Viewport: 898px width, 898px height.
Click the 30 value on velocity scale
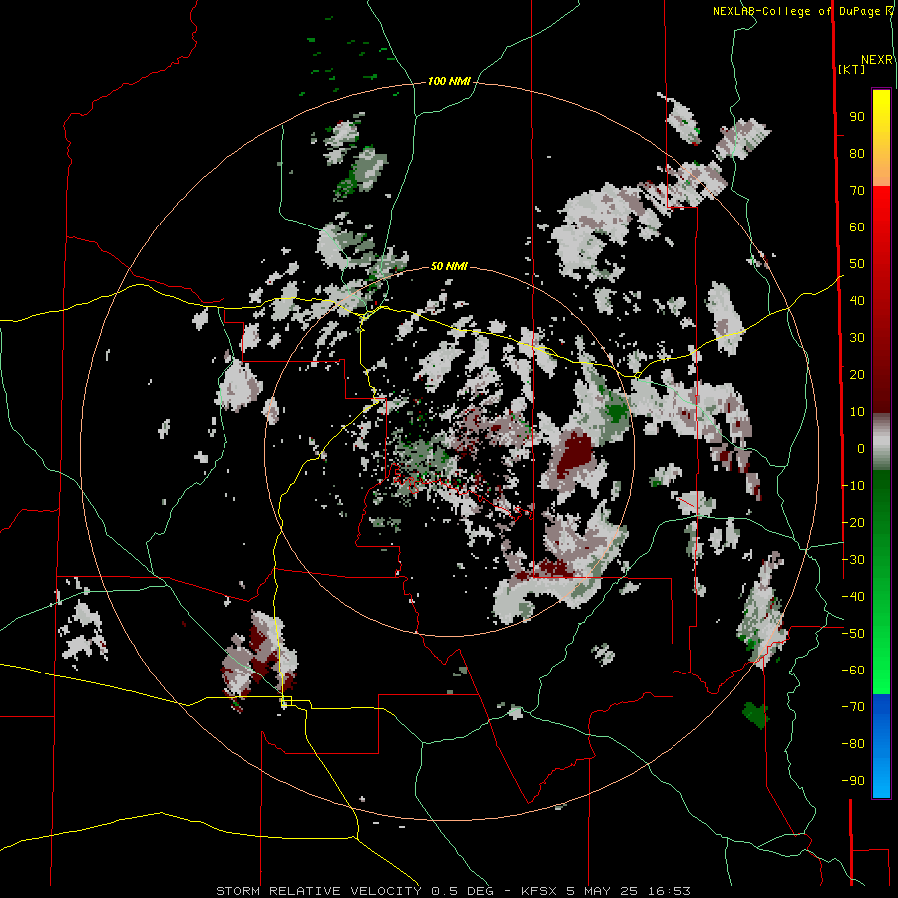(857, 338)
